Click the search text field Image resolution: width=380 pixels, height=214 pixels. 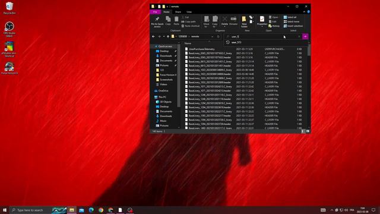click(x=263, y=36)
